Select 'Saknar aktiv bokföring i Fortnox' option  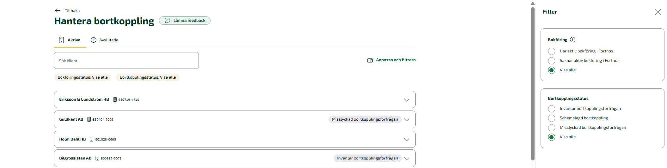coord(552,61)
